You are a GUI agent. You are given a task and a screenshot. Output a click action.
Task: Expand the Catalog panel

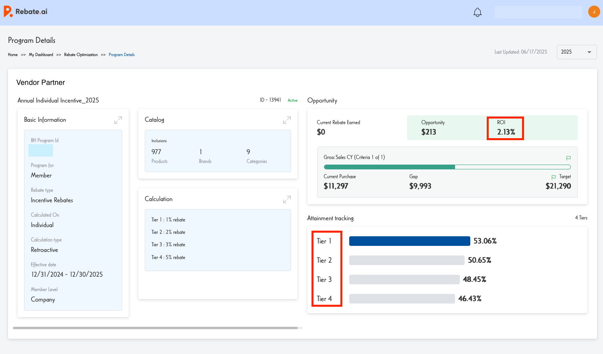pos(287,120)
